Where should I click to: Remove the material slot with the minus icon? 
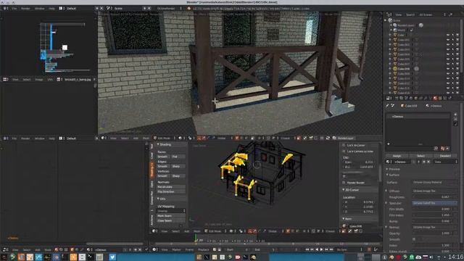pos(455,119)
